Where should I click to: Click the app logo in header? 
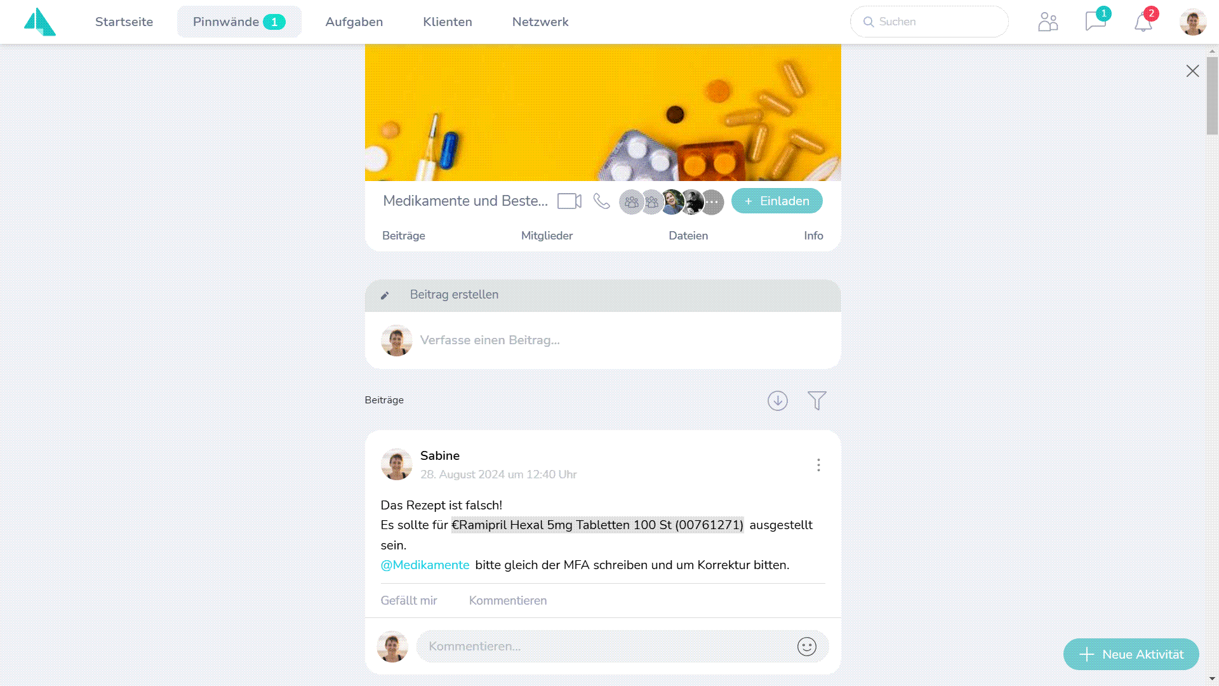point(40,22)
